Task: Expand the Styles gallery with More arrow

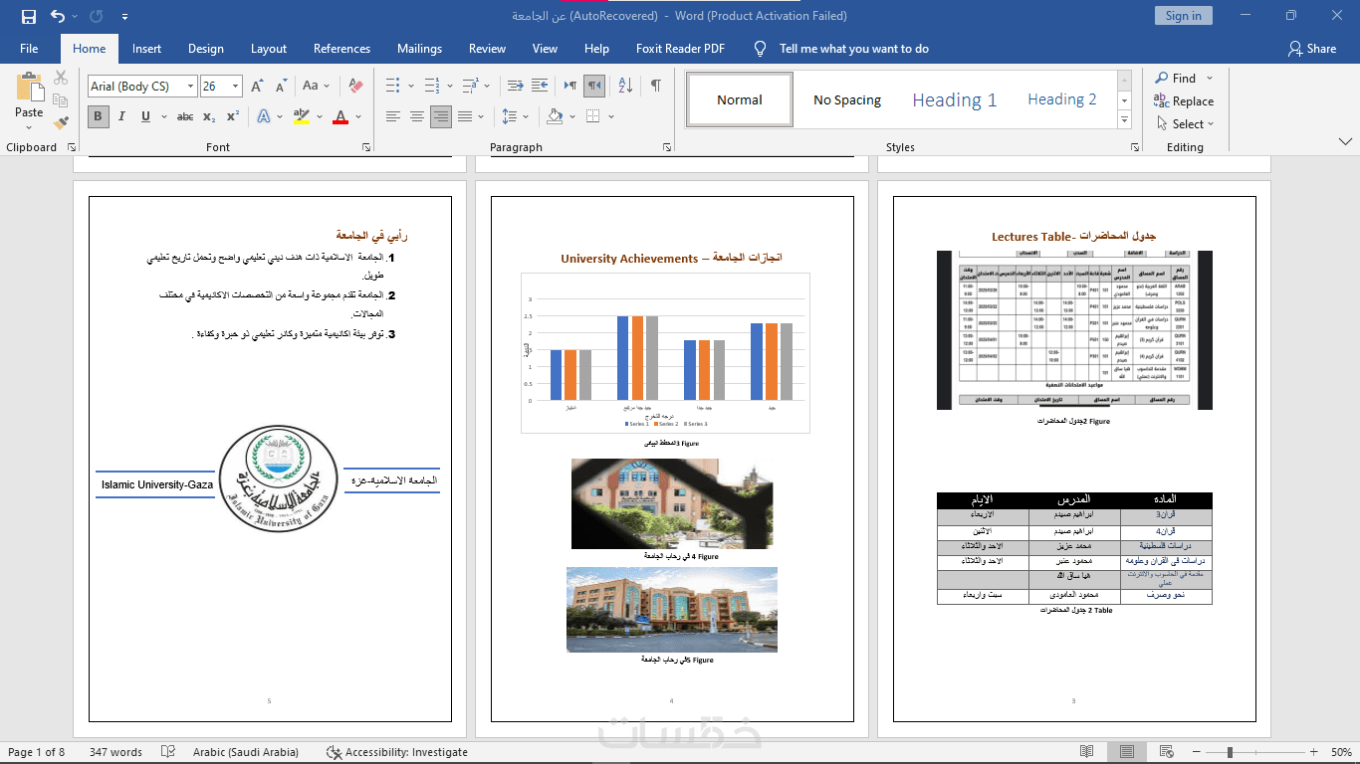Action: coord(1125,120)
